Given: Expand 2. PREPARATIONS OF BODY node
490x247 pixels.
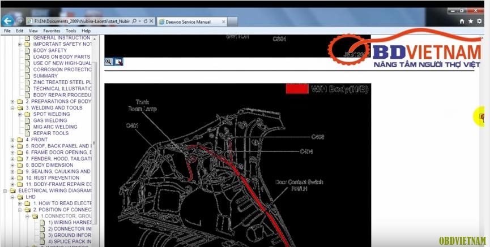Looking at the screenshot, I should pyautogui.click(x=12, y=101).
